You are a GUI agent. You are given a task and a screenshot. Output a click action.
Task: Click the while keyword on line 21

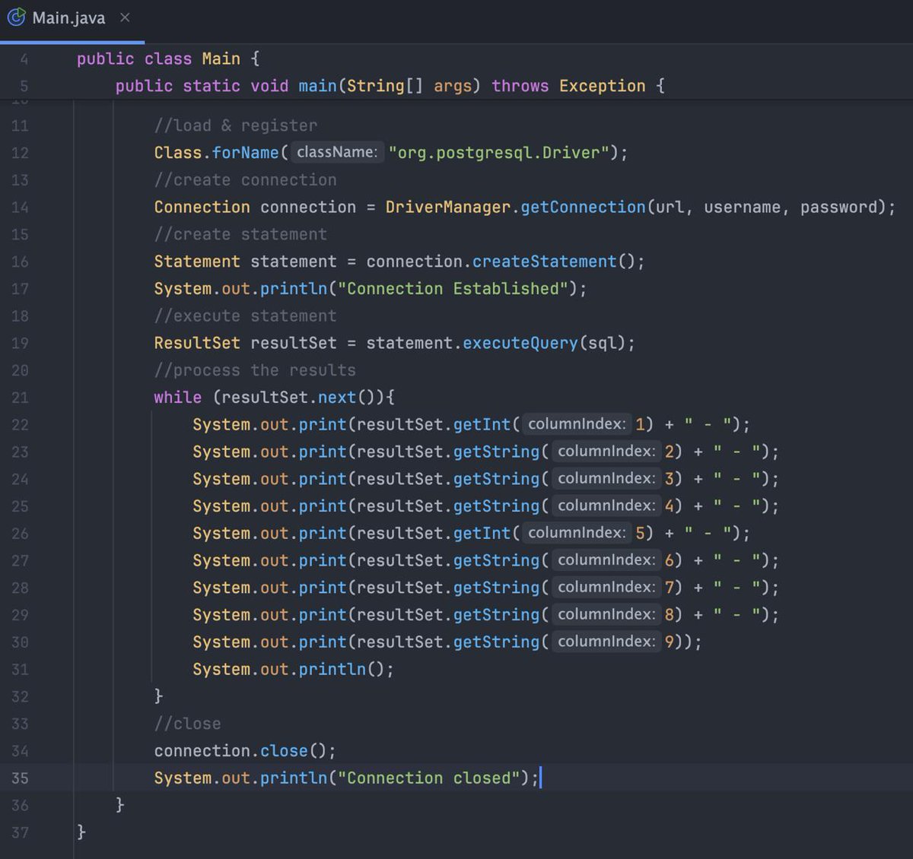pyautogui.click(x=177, y=397)
